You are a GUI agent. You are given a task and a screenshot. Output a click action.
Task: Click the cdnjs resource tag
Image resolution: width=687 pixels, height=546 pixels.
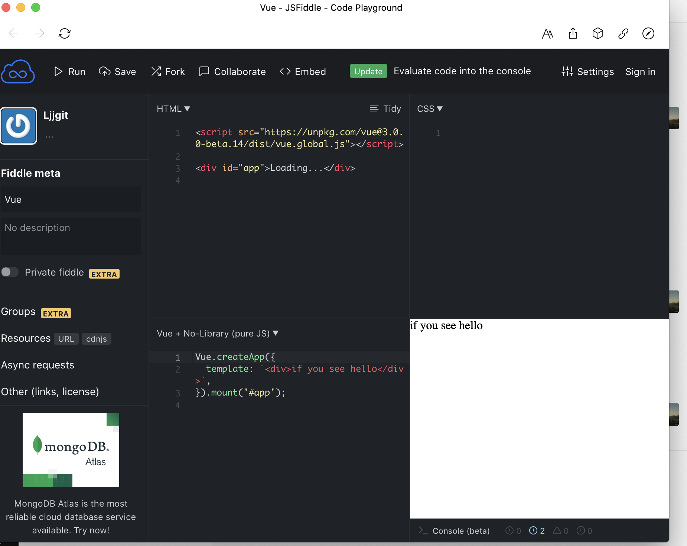[97, 339]
